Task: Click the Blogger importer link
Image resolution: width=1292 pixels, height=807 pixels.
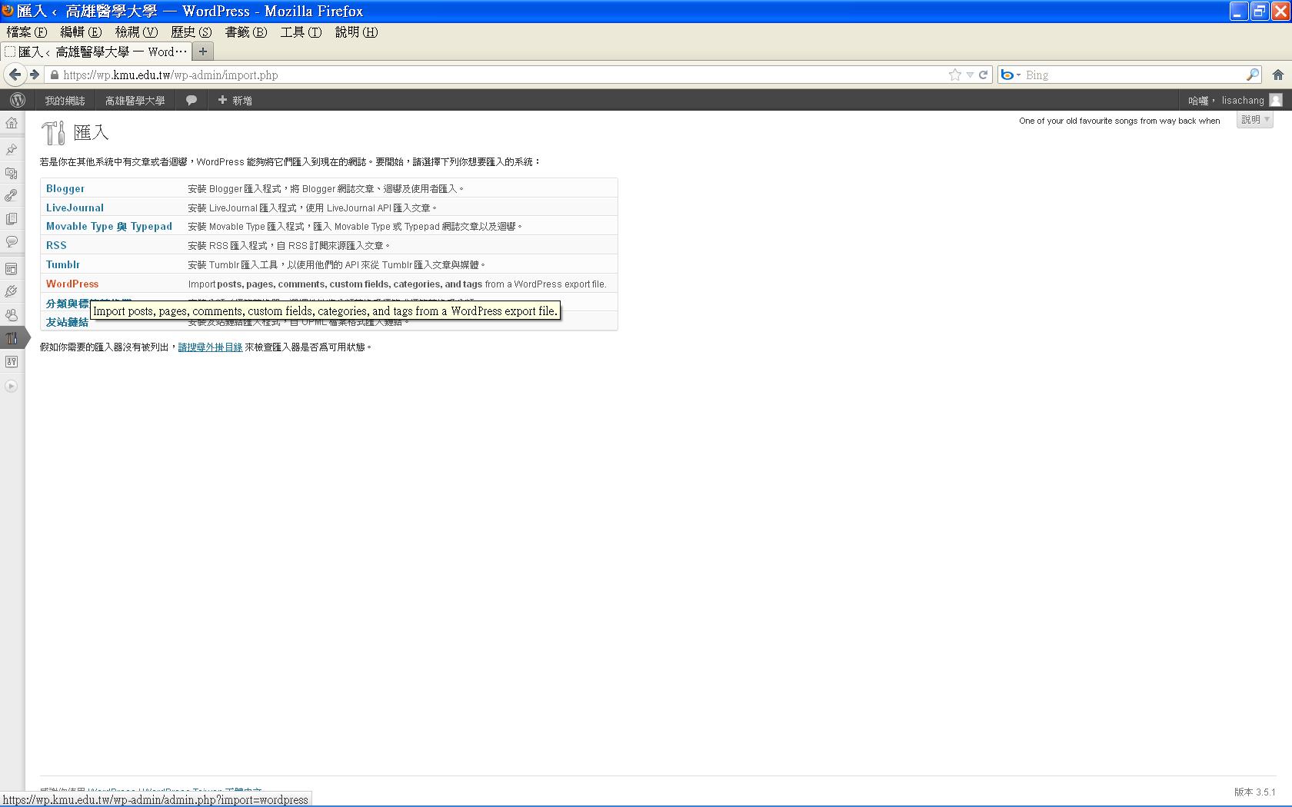Action: [65, 188]
